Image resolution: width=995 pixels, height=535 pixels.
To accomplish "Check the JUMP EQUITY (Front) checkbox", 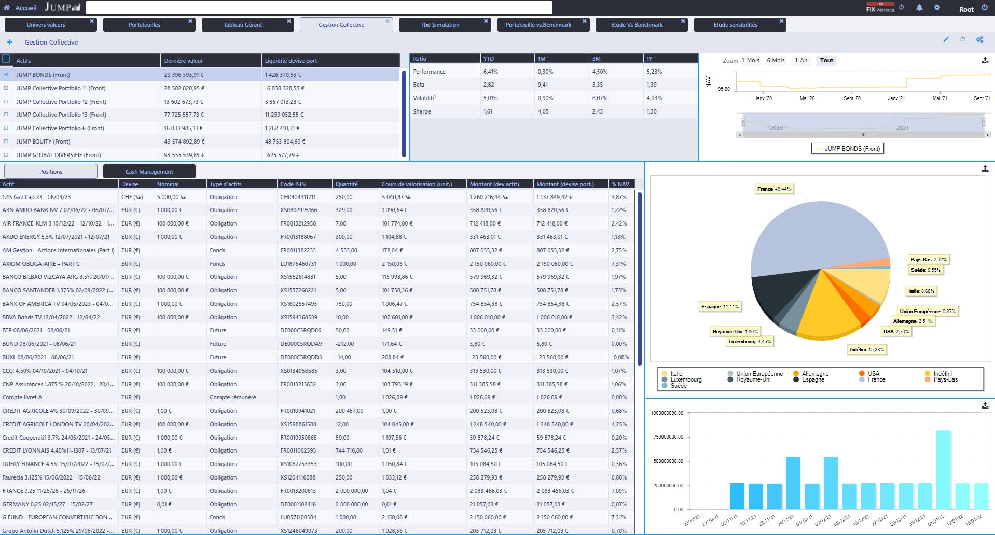I will 6,142.
